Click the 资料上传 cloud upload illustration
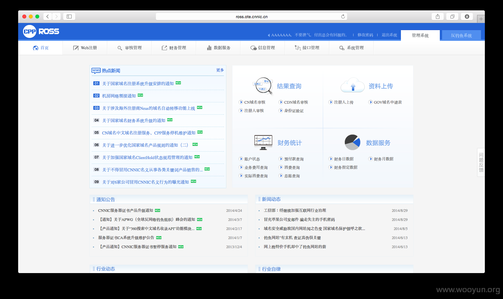Viewport: 503px width, 299px height. coord(353,85)
